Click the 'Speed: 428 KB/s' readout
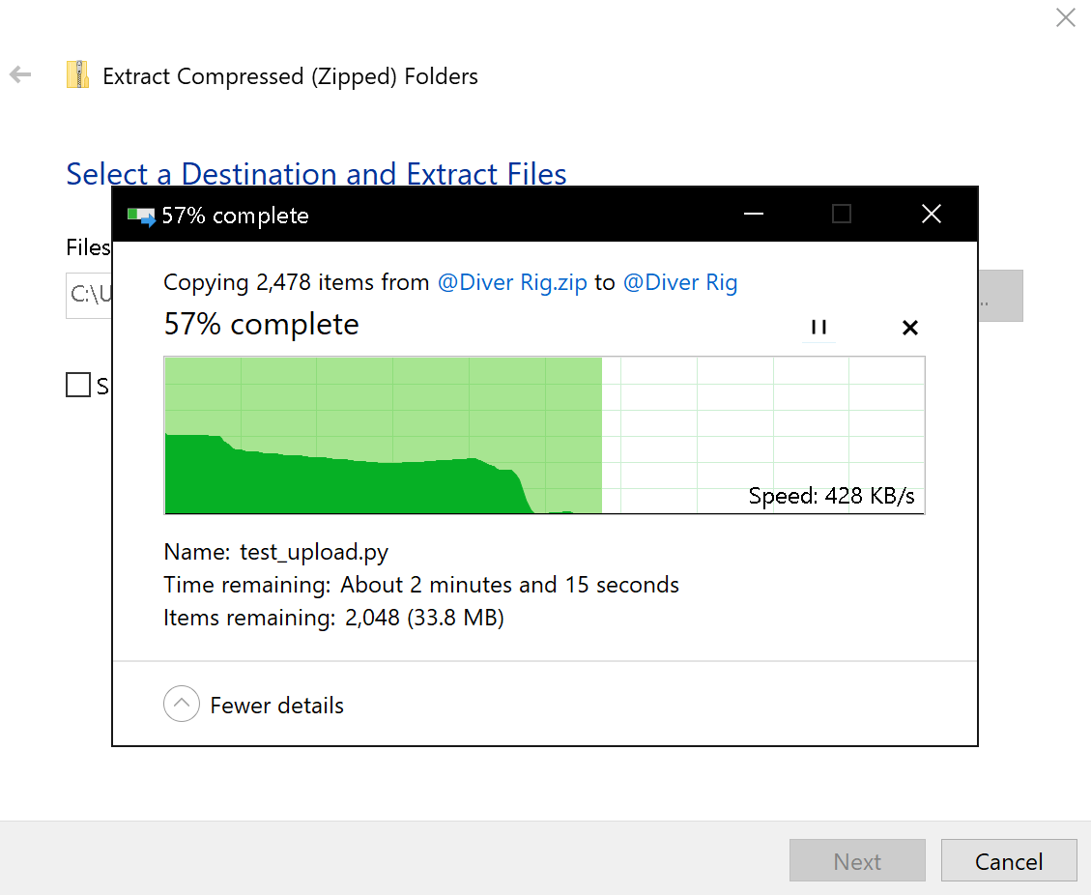The height and width of the screenshot is (895, 1091). pyautogui.click(x=831, y=496)
